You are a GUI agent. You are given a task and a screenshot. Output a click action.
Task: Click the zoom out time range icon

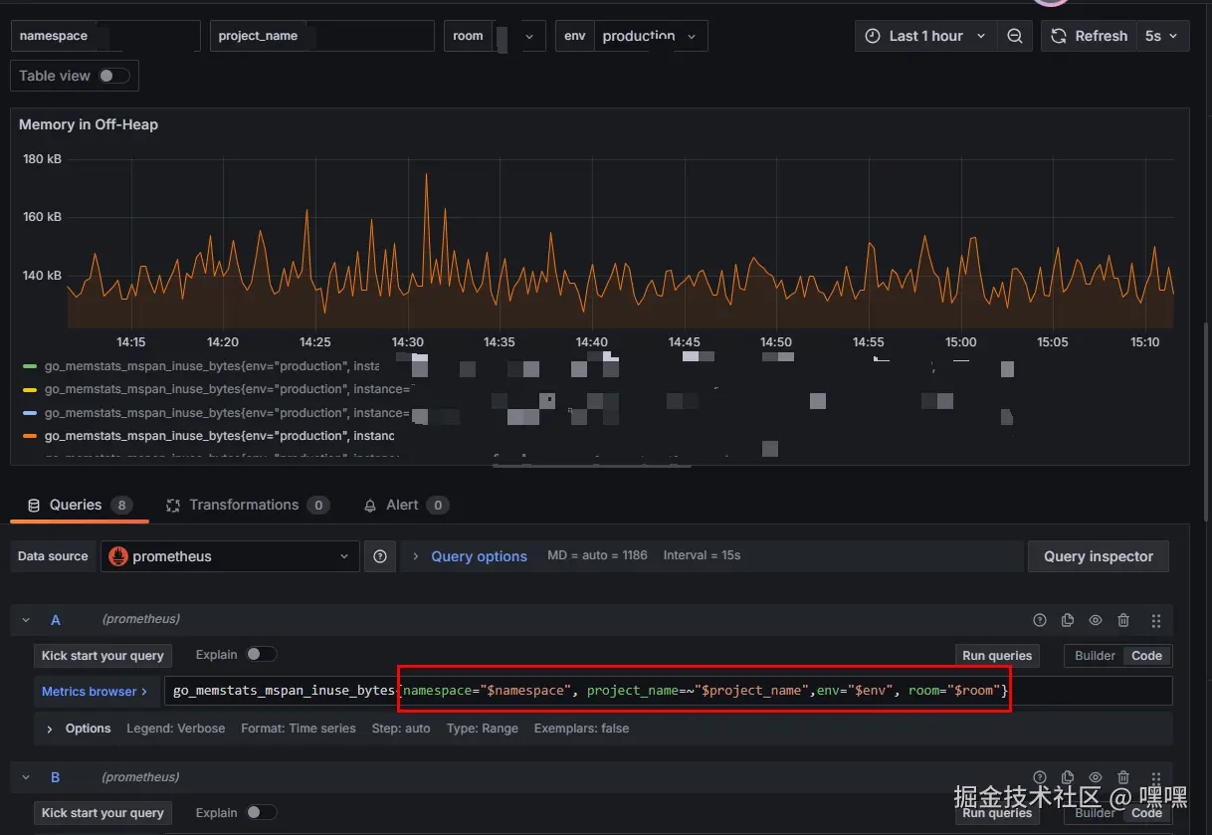tap(1014, 36)
